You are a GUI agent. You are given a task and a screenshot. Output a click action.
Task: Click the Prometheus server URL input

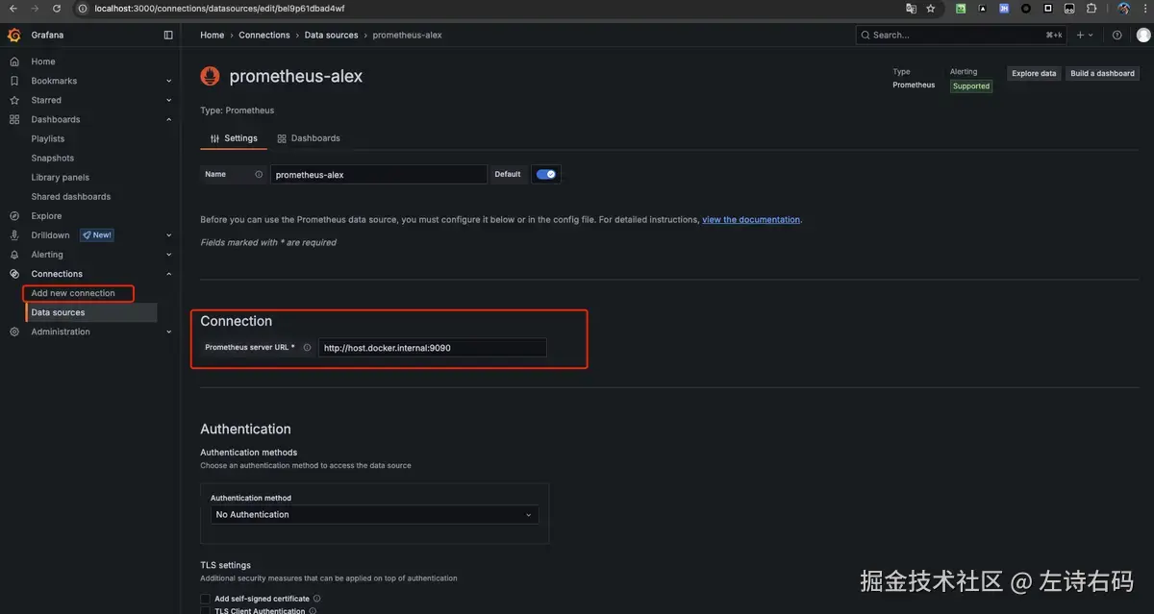click(433, 348)
